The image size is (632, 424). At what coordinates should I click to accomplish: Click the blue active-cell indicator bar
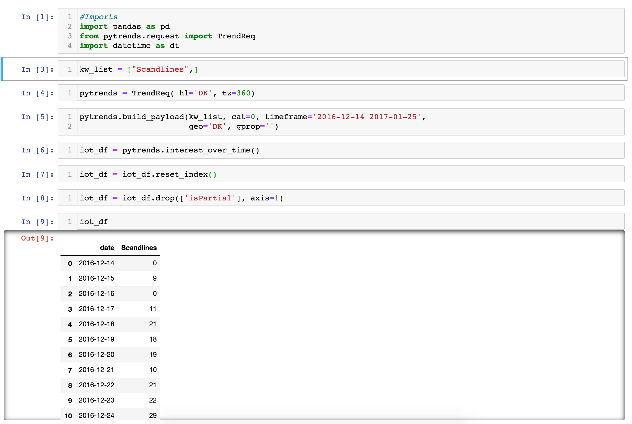click(x=3, y=69)
